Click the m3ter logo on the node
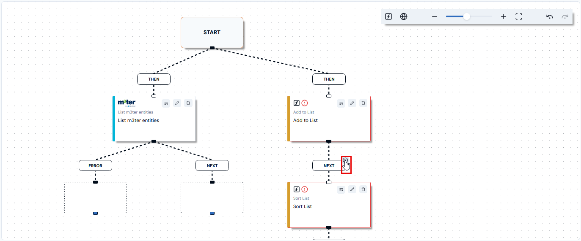581x241 pixels. (x=127, y=103)
